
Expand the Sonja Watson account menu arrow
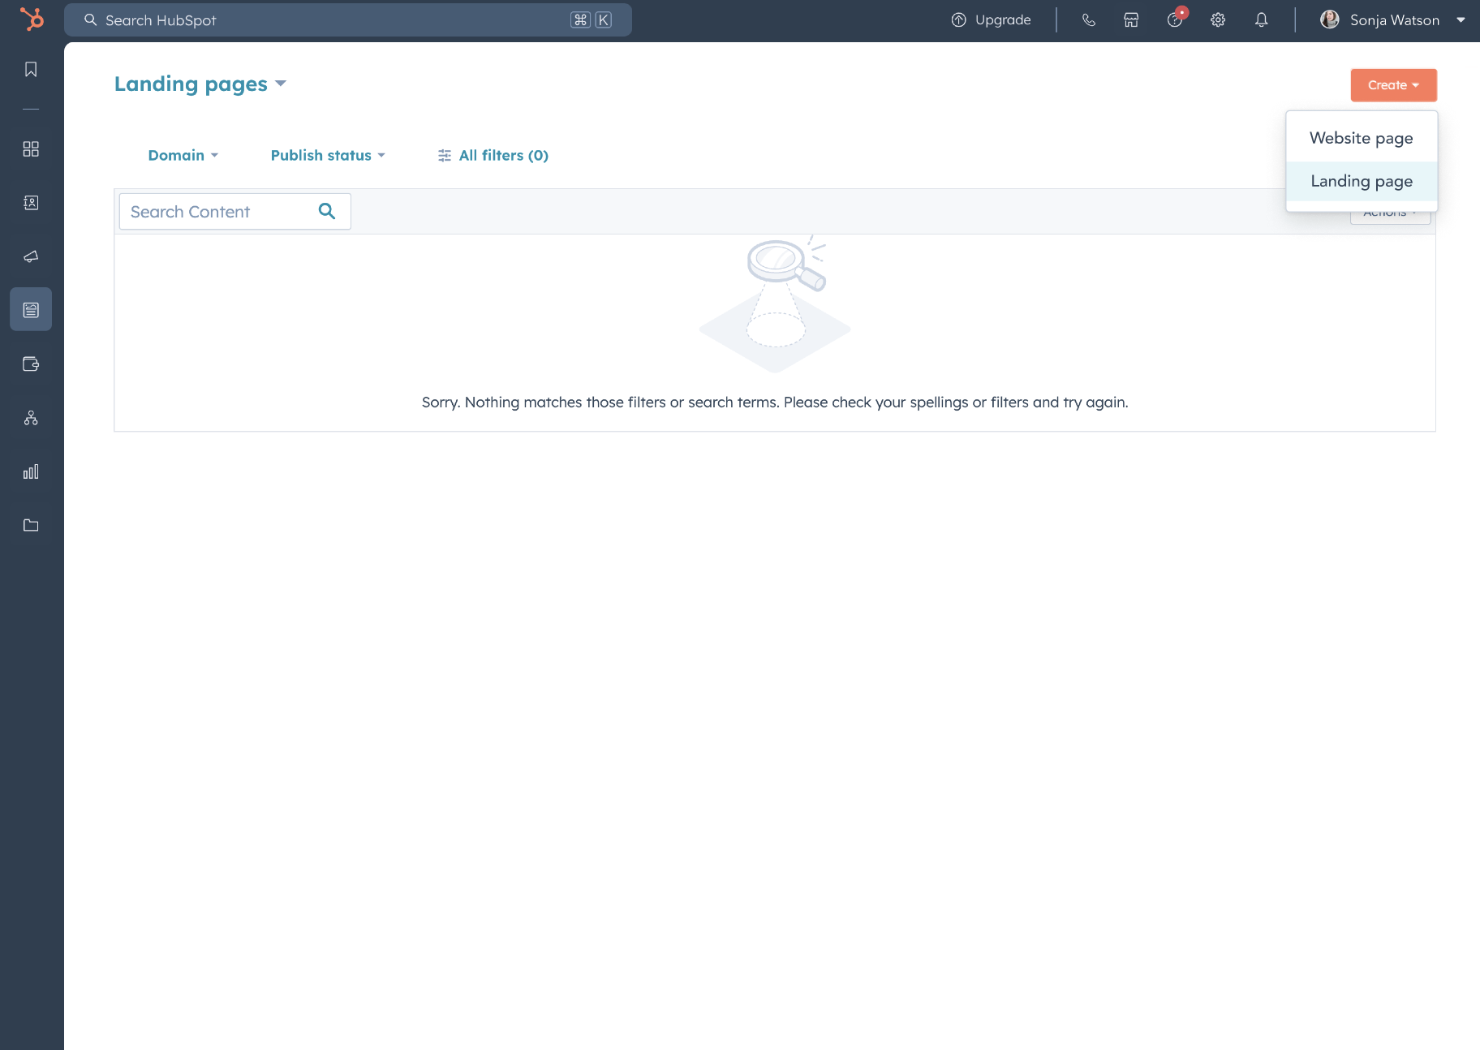pos(1461,20)
